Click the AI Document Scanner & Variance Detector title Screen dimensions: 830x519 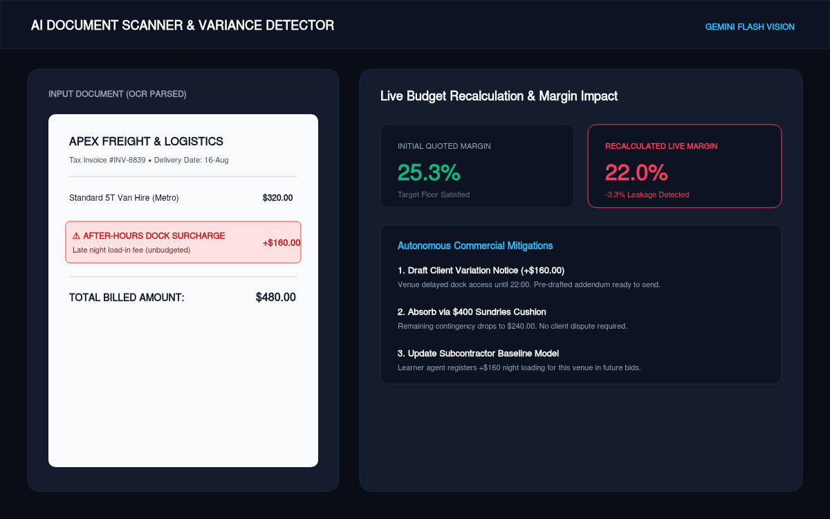tap(183, 26)
